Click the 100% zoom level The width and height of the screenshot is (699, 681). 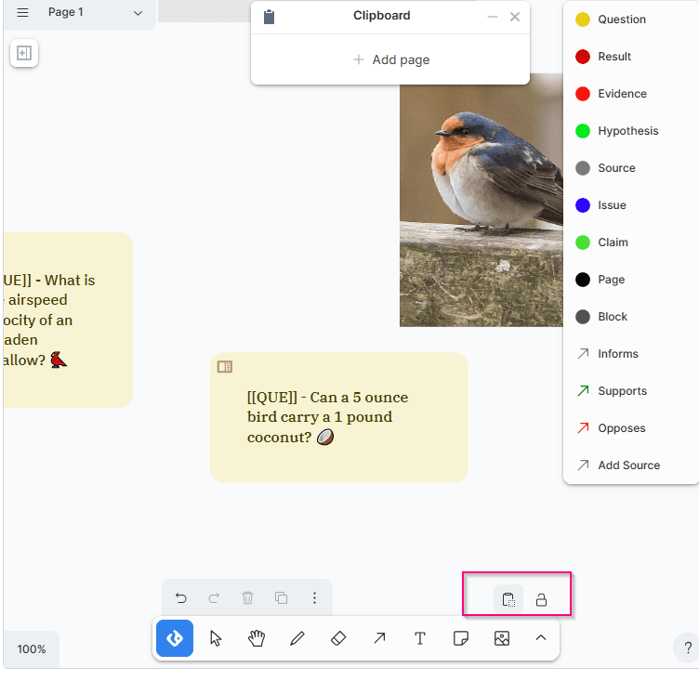(32, 648)
